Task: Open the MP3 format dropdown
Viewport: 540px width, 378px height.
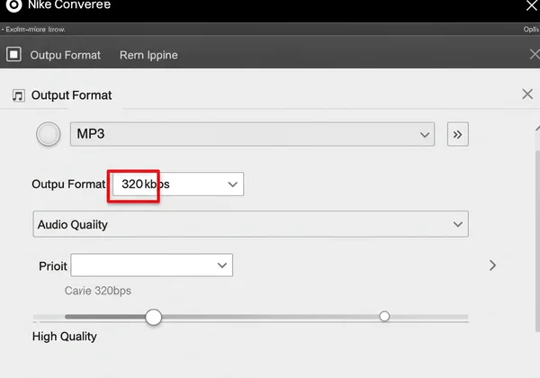Action: point(252,134)
